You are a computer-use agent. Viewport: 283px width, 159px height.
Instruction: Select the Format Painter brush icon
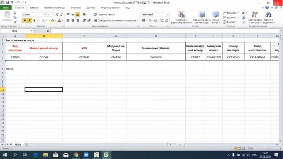[x=15, y=22]
